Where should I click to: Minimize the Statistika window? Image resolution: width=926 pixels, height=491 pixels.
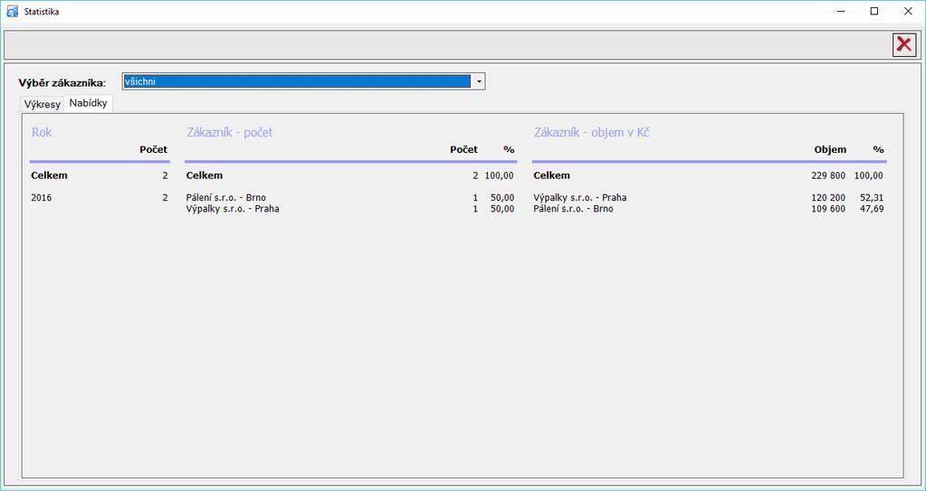click(x=840, y=11)
